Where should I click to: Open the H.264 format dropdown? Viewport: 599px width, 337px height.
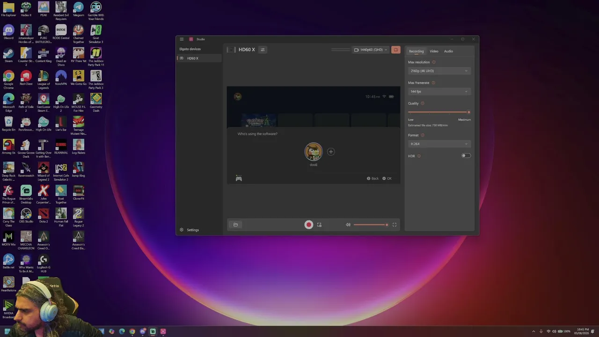pos(439,144)
